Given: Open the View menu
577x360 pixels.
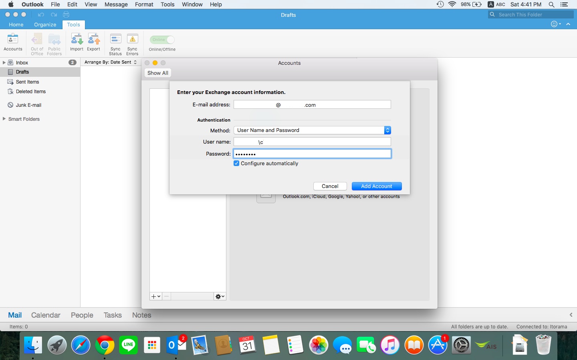Looking at the screenshot, I should 91,4.
